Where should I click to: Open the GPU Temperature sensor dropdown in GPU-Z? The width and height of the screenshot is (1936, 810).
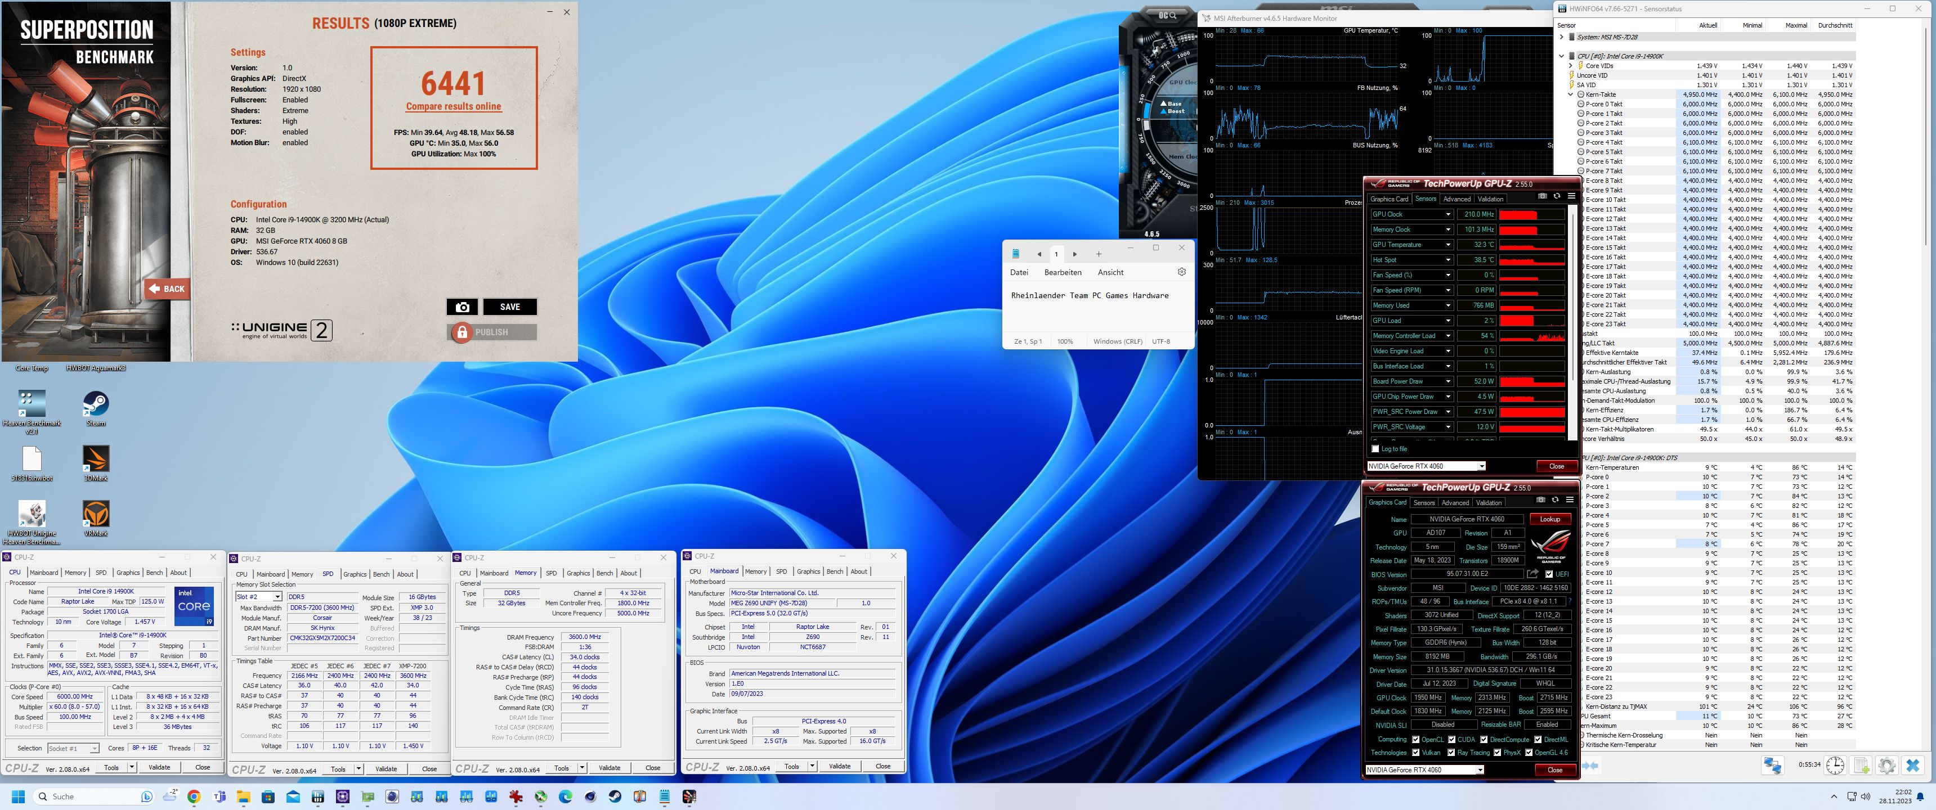coord(1447,245)
